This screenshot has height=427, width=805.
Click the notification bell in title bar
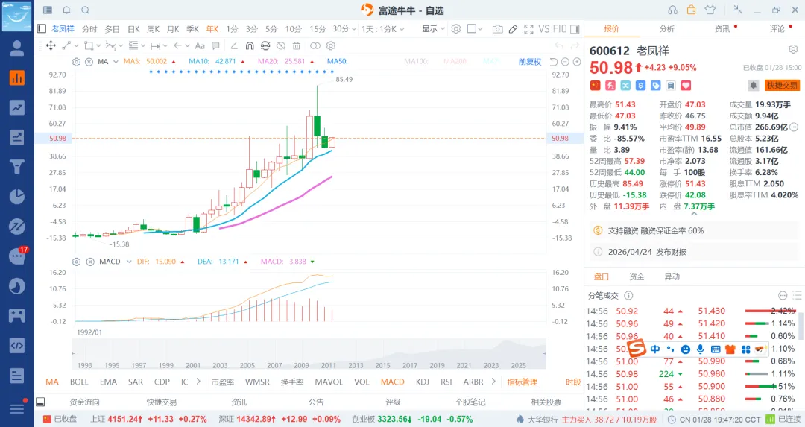tap(66, 10)
